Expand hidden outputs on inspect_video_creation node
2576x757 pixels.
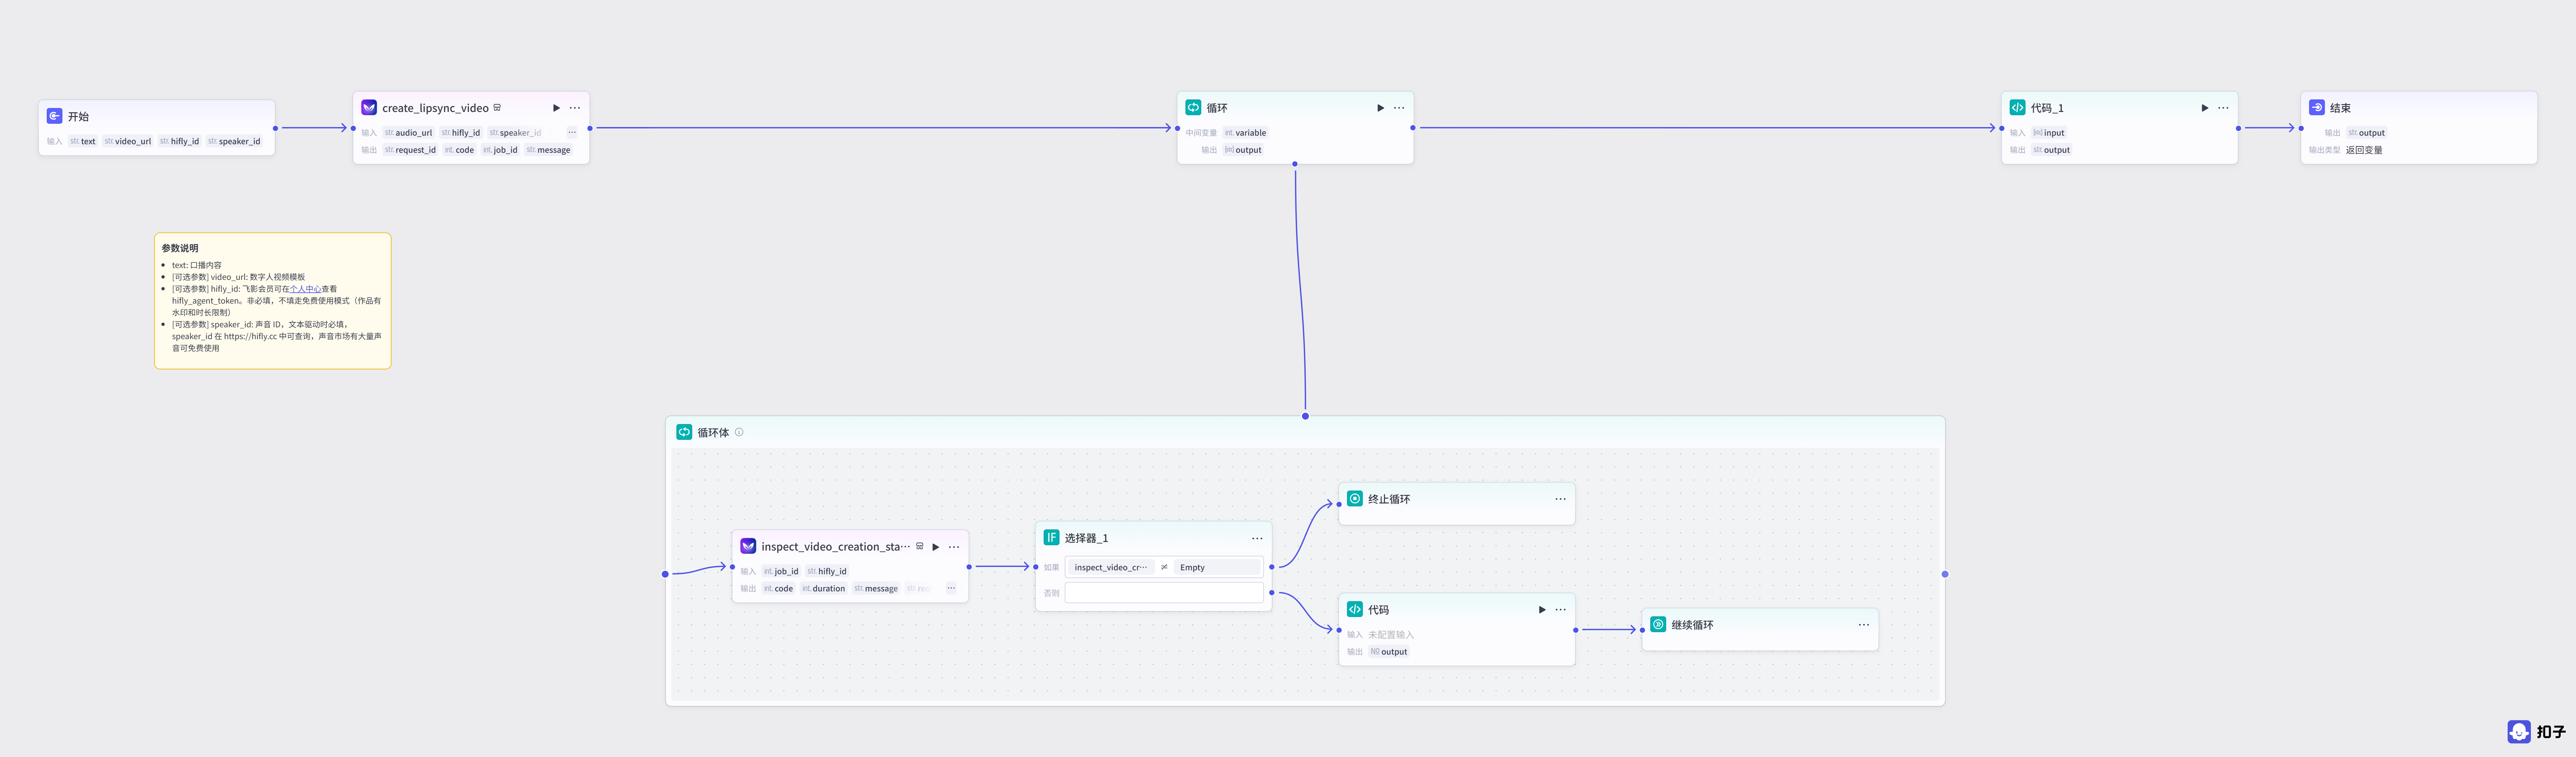click(951, 588)
